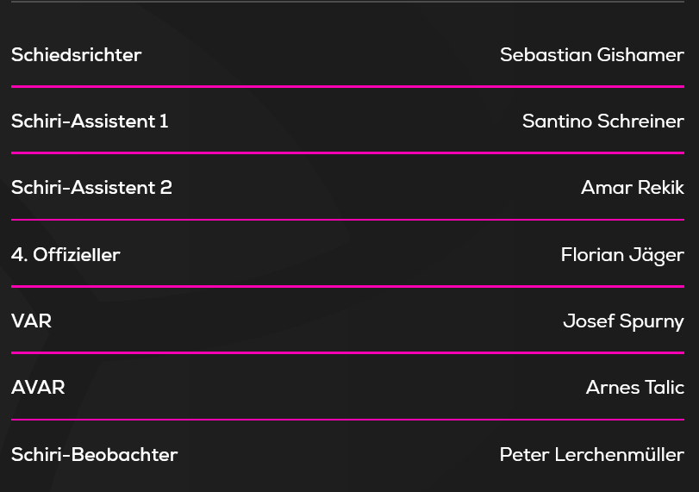
Task: Click the pink divider below AVAR row
Action: (347, 420)
